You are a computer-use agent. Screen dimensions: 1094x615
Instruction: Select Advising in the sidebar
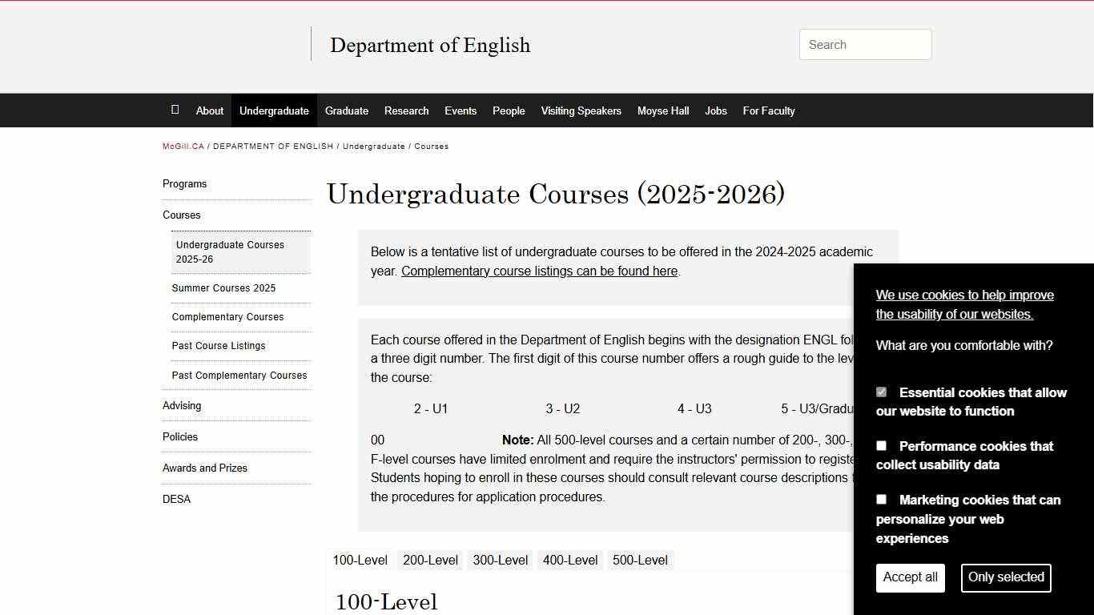click(182, 405)
